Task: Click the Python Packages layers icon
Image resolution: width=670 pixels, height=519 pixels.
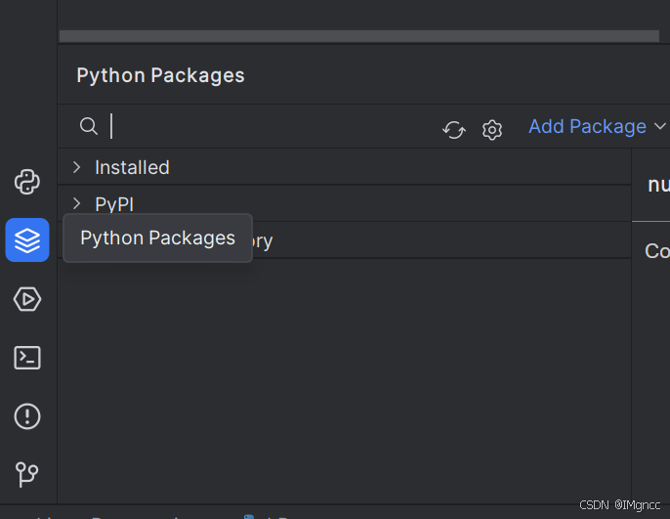Action: tap(27, 239)
